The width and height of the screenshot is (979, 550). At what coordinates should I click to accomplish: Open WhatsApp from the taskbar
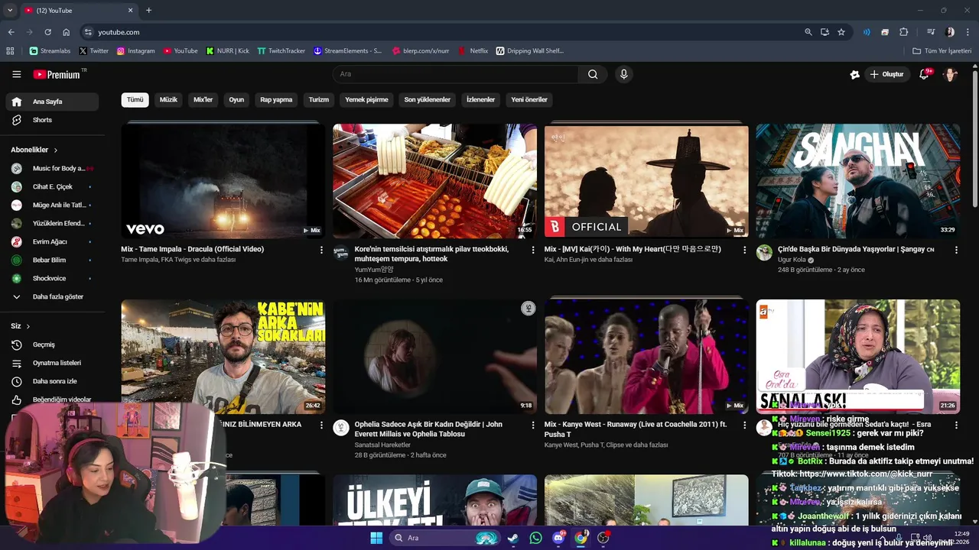coord(535,538)
